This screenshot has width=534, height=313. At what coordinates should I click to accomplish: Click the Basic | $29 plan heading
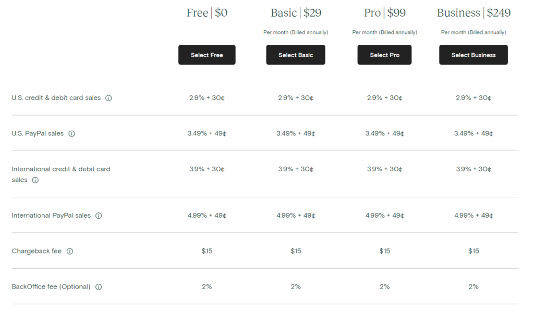coord(296,13)
